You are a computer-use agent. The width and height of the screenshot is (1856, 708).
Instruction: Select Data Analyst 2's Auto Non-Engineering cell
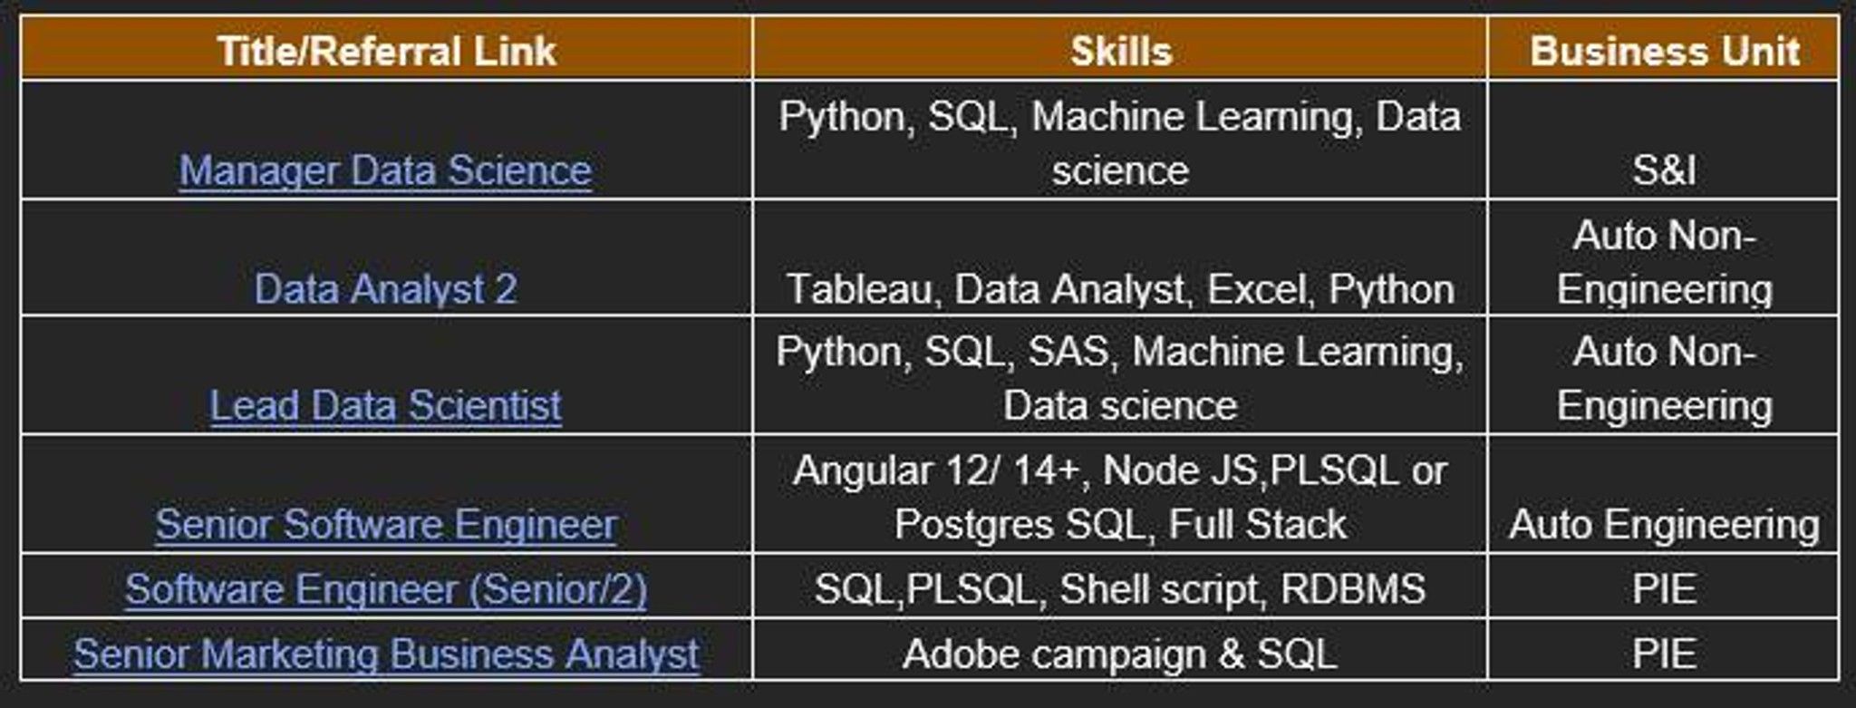click(1664, 262)
